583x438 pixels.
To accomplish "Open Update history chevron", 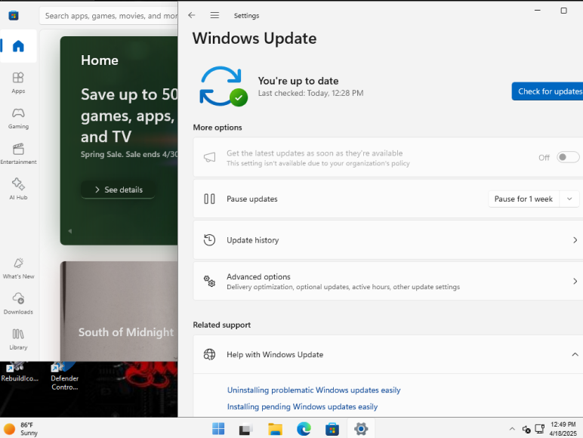I will [575, 240].
